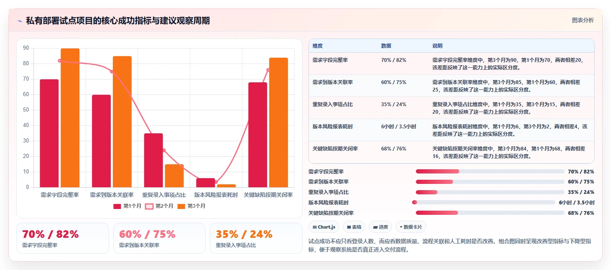
Task: Select the 表格 tag chip
Action: [354, 227]
